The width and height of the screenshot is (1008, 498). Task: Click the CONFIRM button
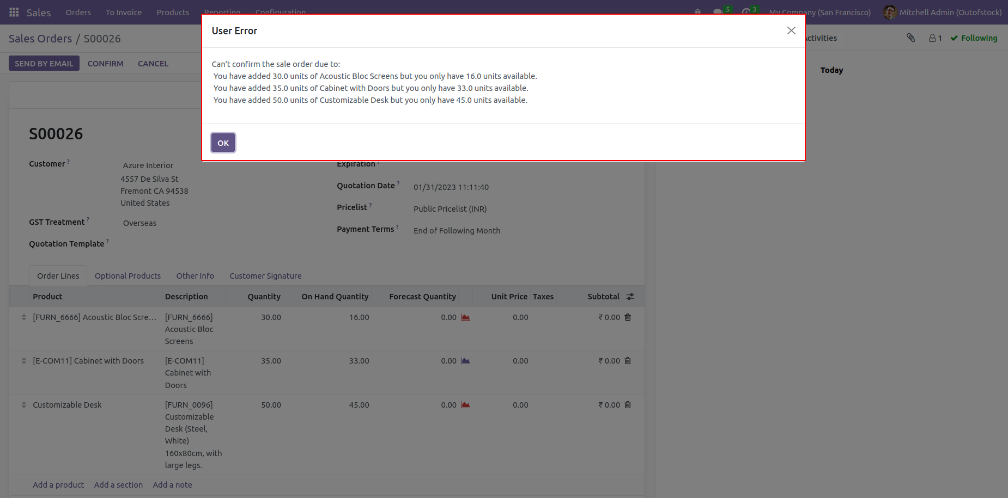(x=106, y=63)
